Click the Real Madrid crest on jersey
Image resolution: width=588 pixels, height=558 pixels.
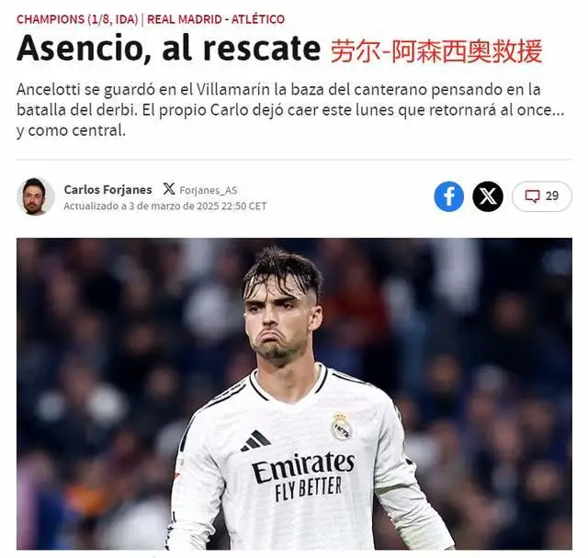tap(341, 426)
